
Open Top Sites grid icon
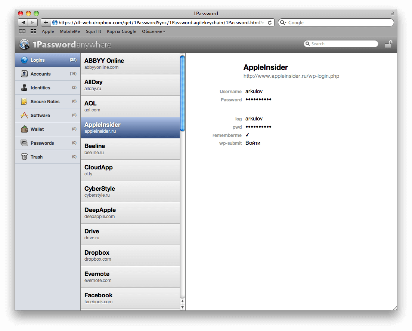pyautogui.click(x=33, y=31)
